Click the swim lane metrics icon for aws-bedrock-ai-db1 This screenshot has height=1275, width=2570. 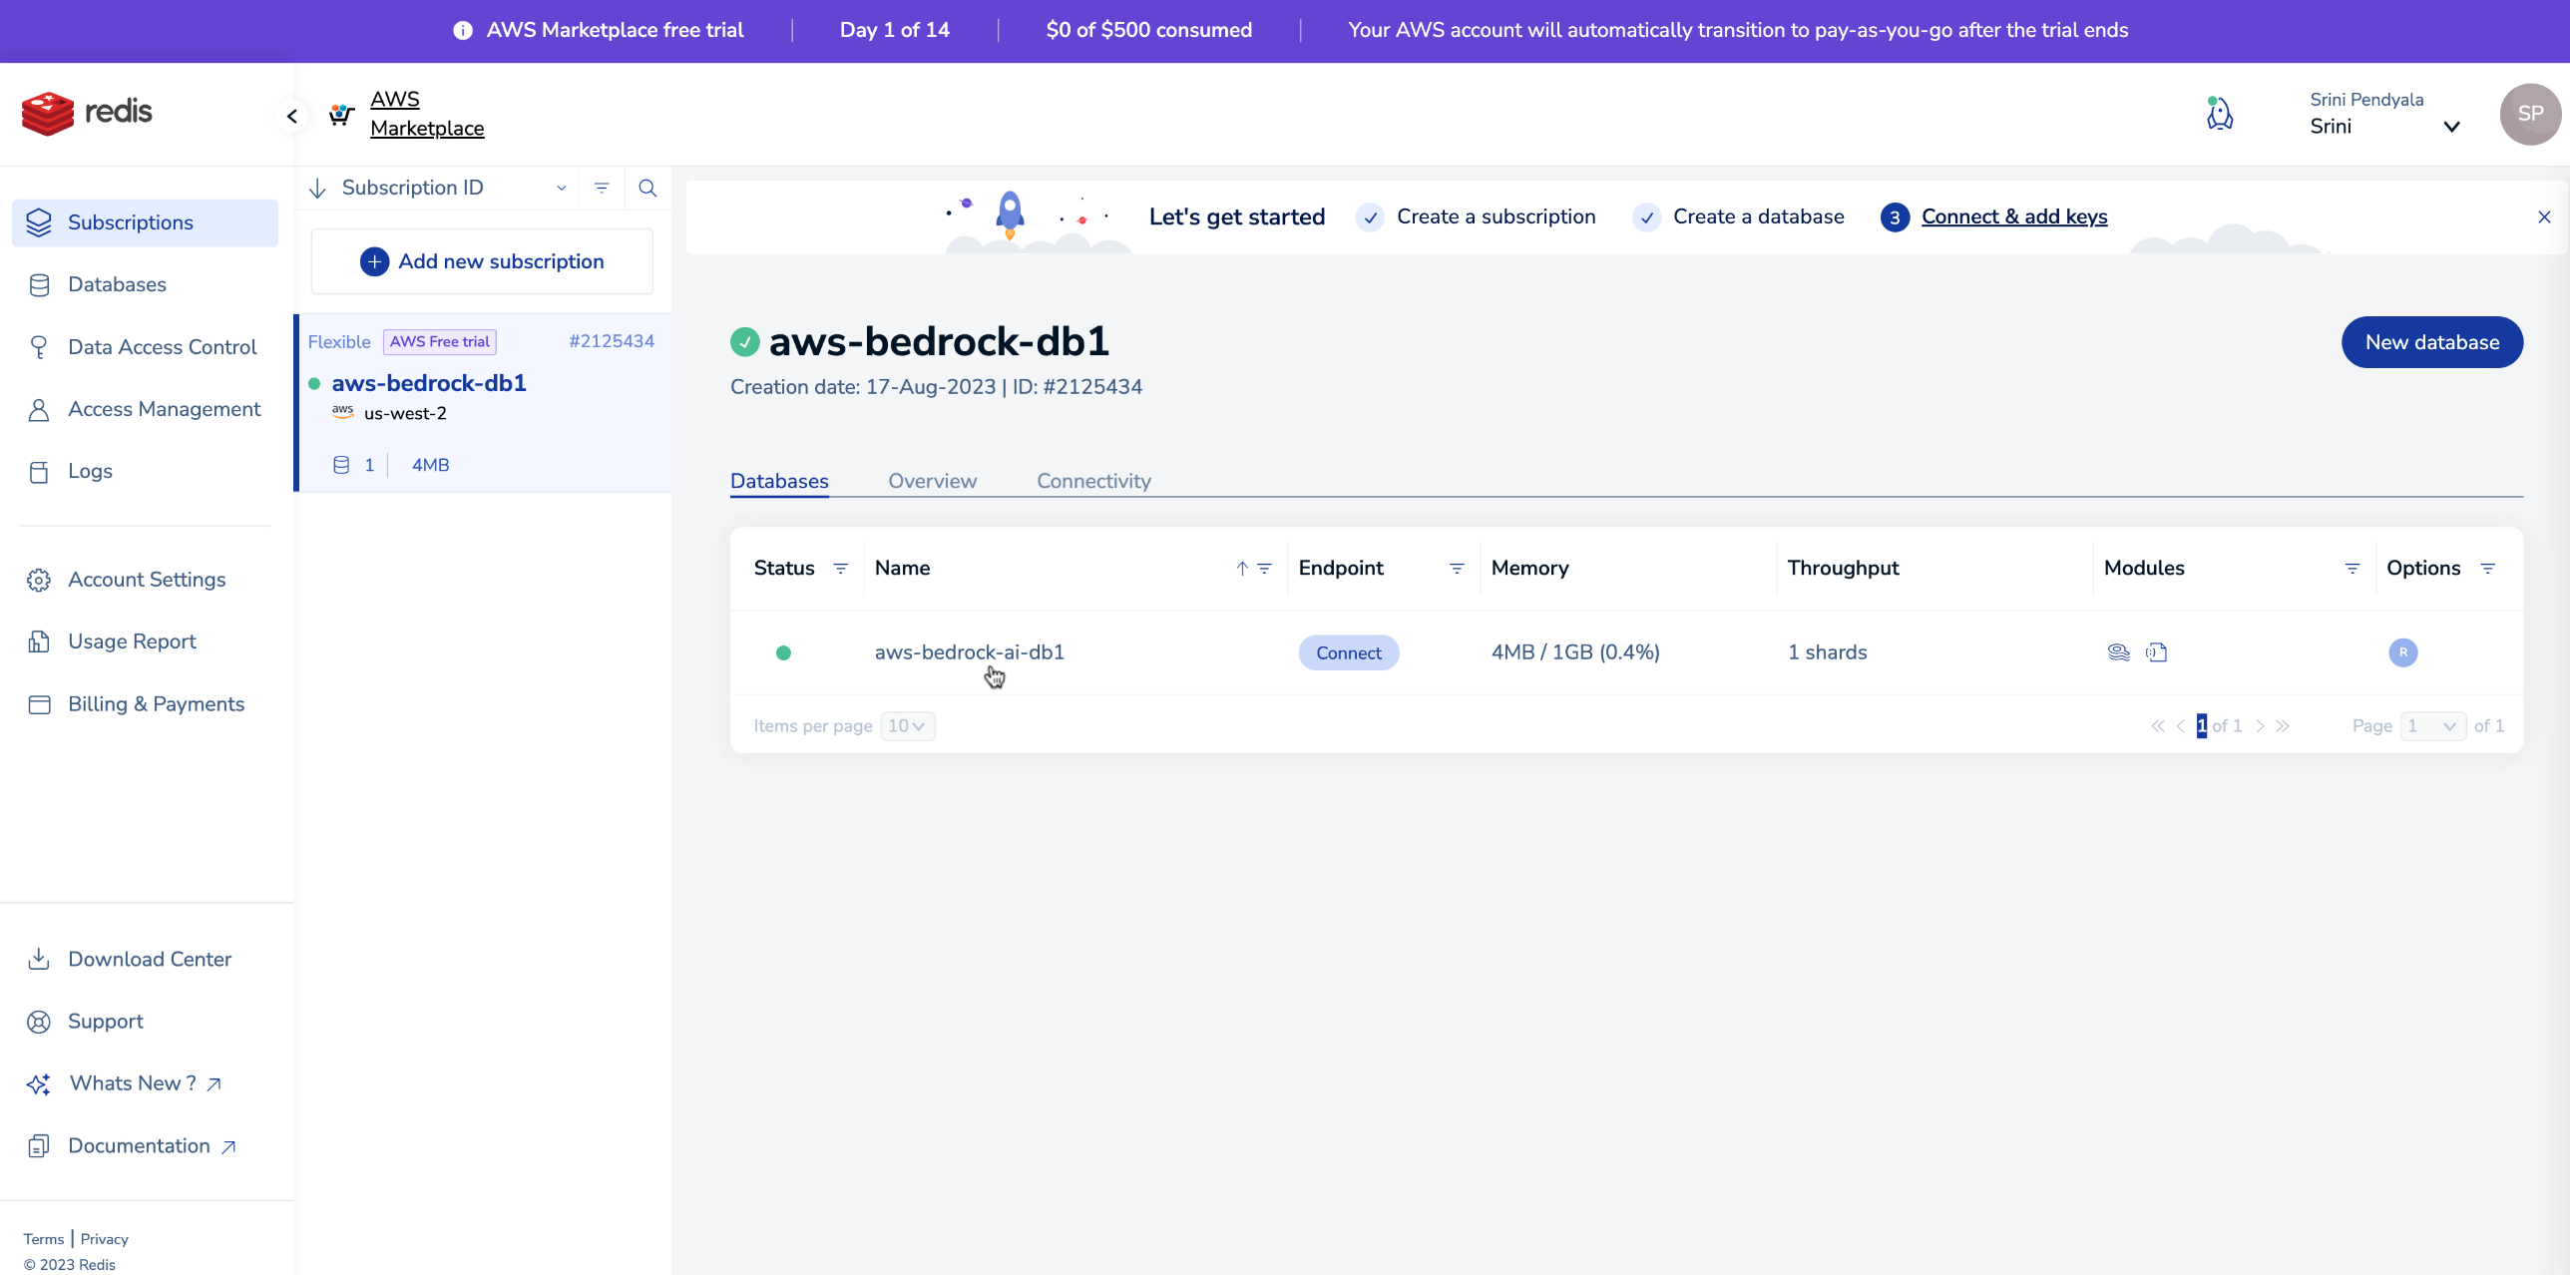pos(2119,652)
